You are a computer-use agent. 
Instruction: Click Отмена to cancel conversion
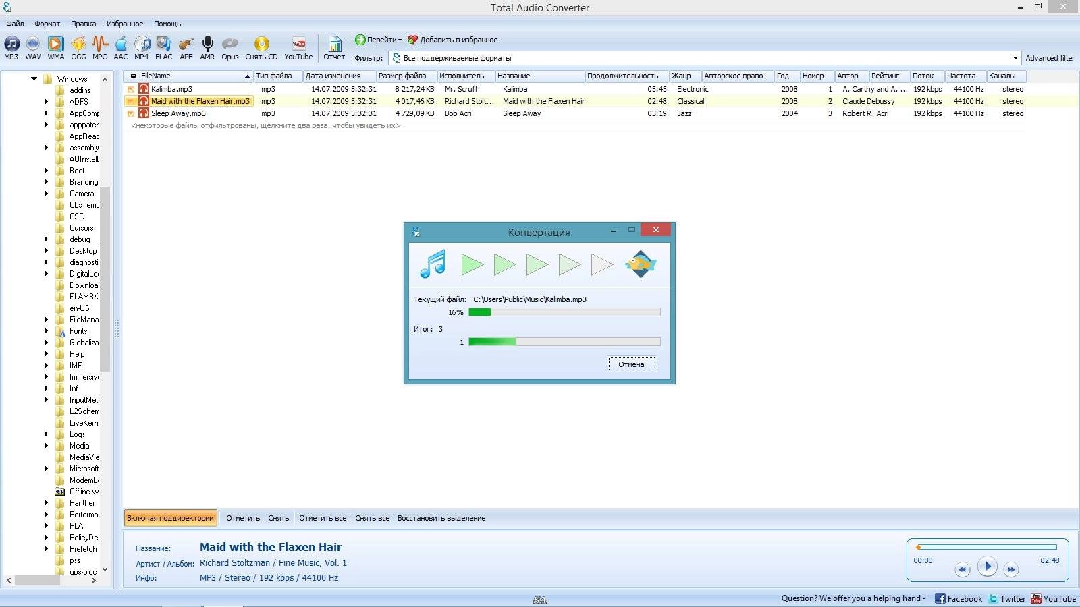[631, 364]
